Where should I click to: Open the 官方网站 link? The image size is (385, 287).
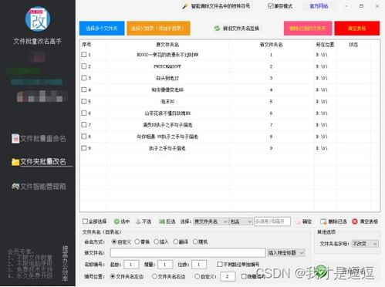(319, 6)
